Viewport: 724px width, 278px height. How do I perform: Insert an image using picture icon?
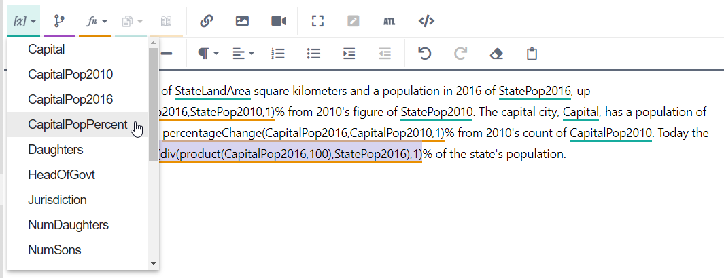pyautogui.click(x=242, y=21)
